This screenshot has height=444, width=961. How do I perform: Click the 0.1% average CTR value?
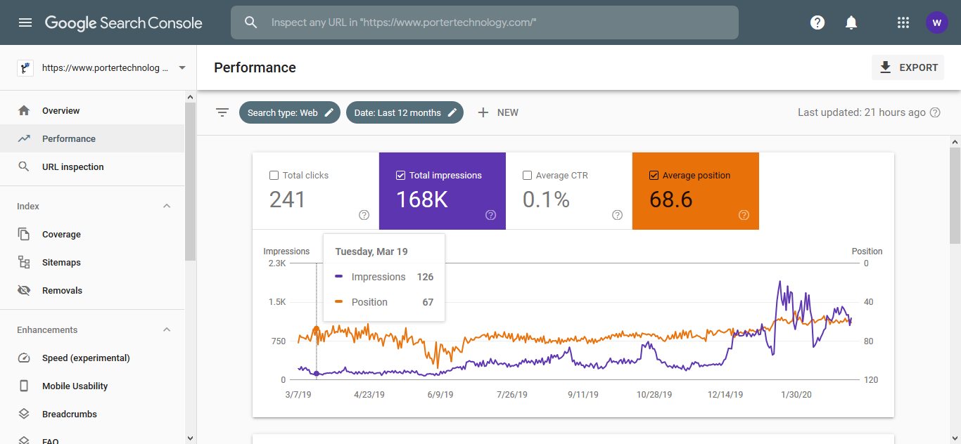pyautogui.click(x=546, y=200)
